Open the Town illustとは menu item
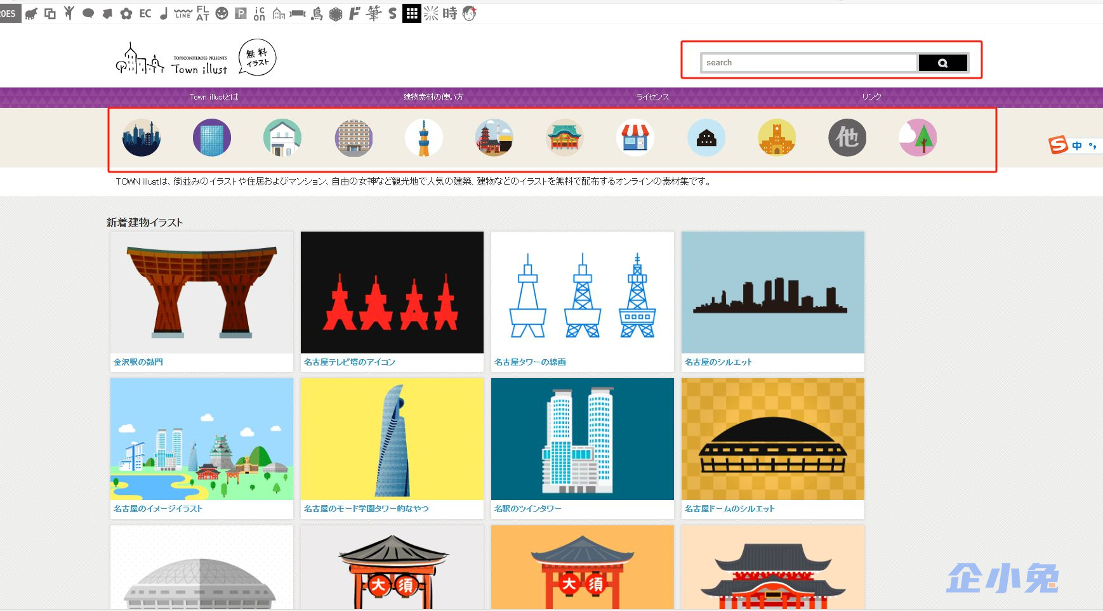 [x=214, y=97]
